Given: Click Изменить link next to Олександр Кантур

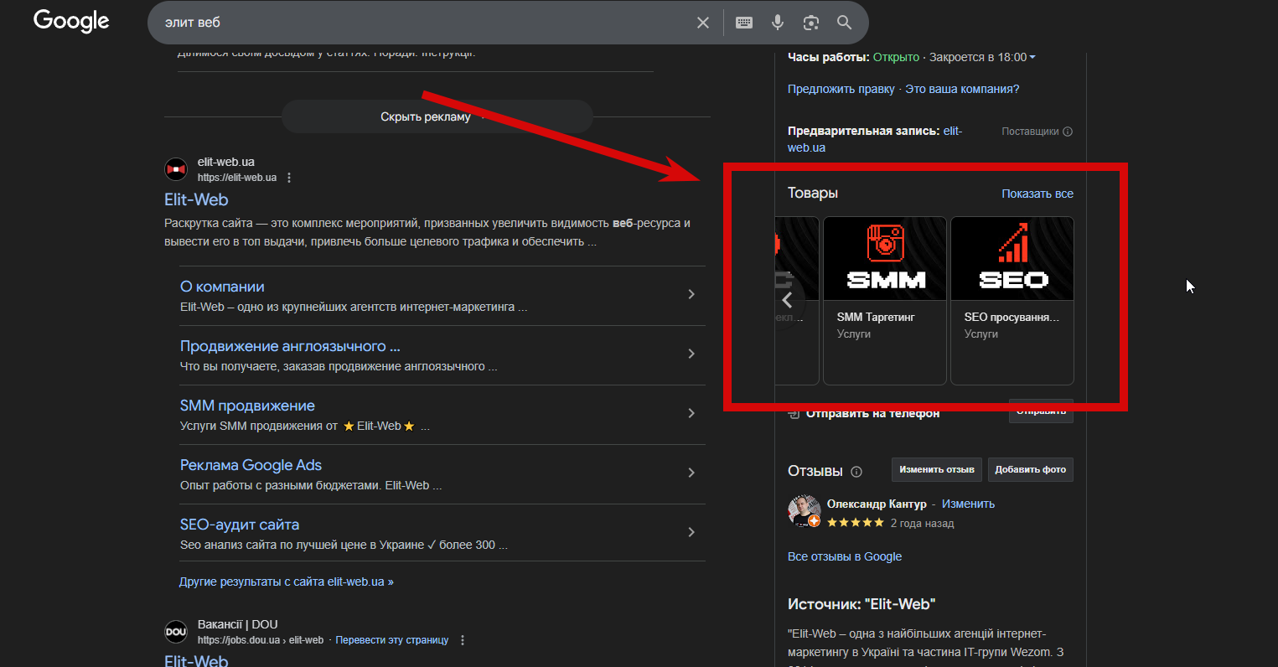Looking at the screenshot, I should click(968, 504).
